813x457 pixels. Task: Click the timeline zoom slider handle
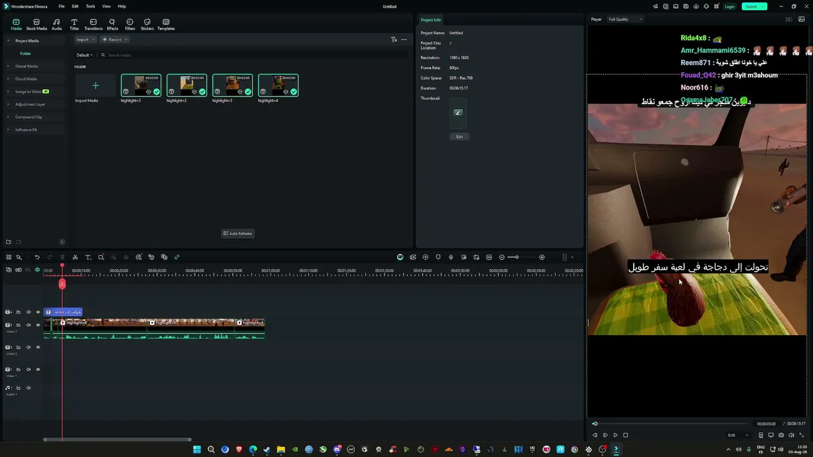516,257
